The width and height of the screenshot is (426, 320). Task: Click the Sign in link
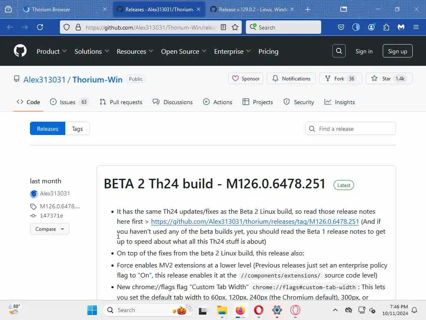tap(364, 51)
